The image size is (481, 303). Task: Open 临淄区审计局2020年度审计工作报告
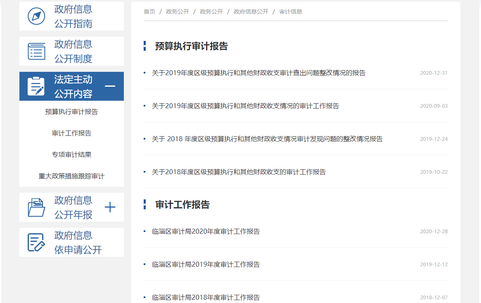pos(206,232)
